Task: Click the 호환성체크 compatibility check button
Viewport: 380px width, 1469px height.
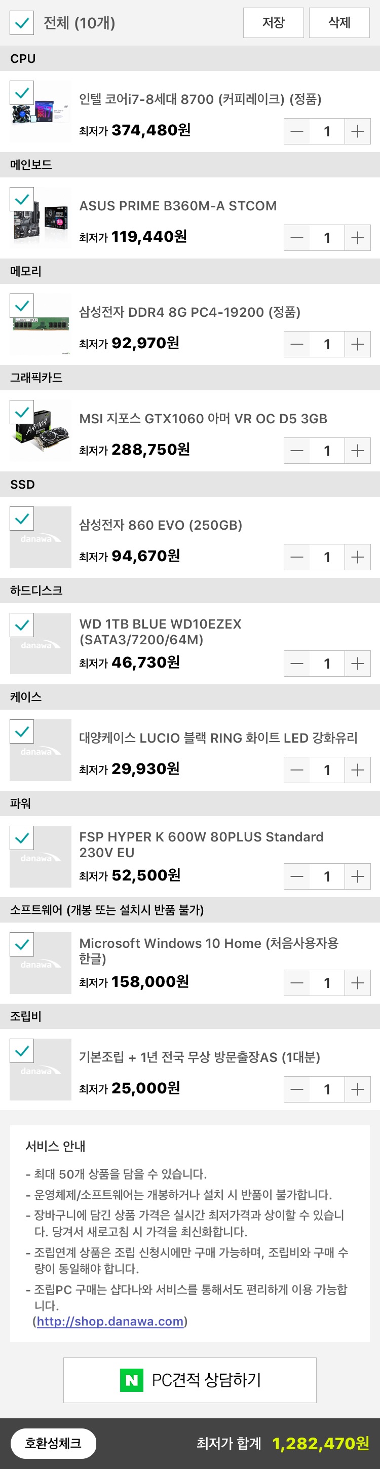Action: coord(53,1443)
